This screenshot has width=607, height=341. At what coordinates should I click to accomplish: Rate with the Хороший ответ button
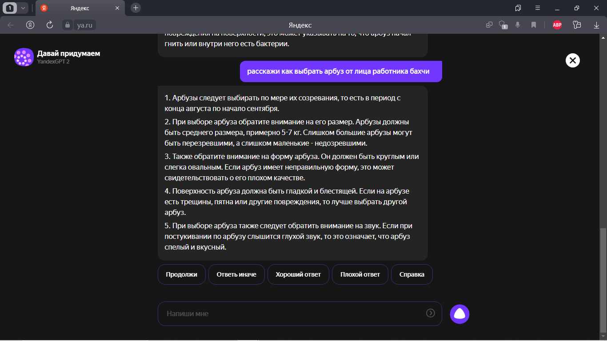click(x=298, y=274)
